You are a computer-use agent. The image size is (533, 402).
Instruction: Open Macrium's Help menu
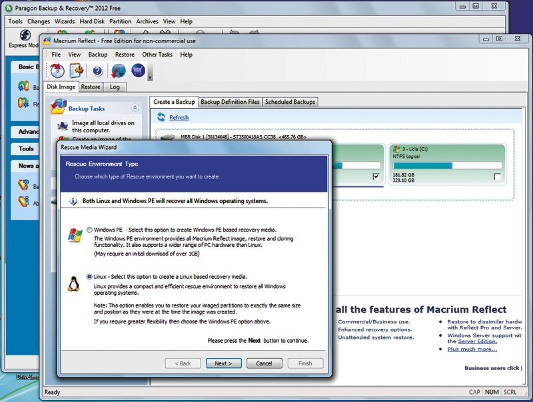pos(187,55)
